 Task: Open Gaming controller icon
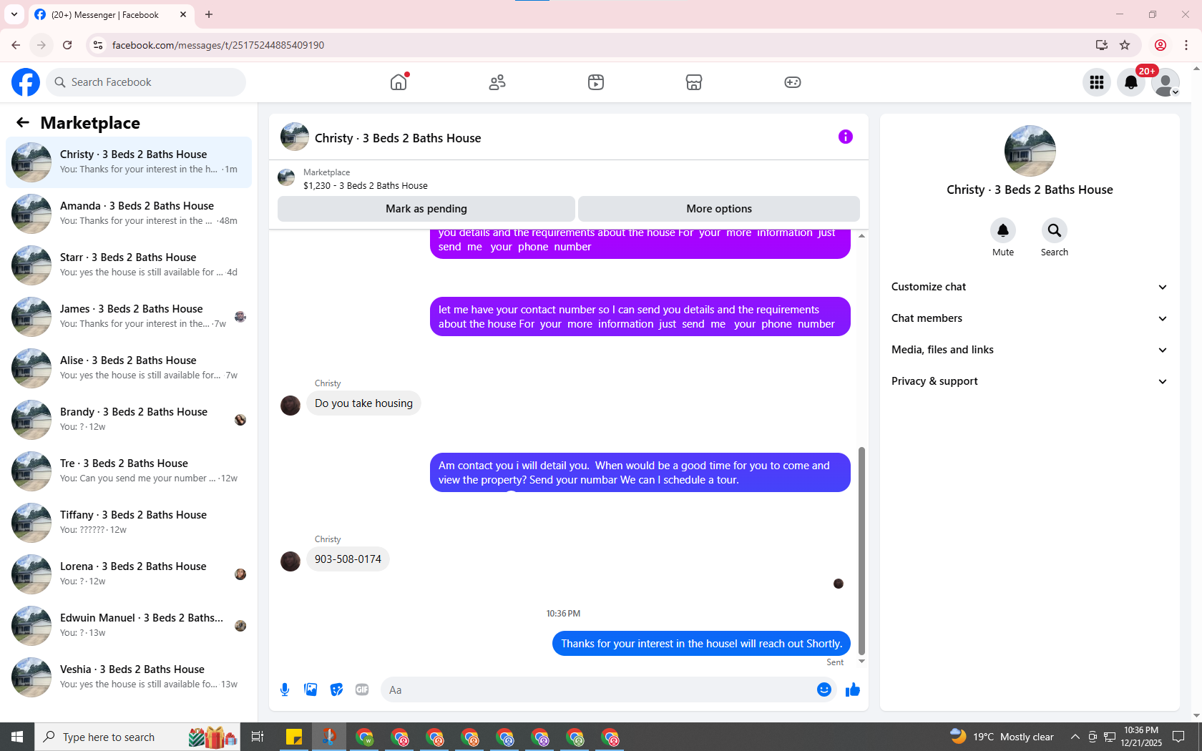pos(793,82)
